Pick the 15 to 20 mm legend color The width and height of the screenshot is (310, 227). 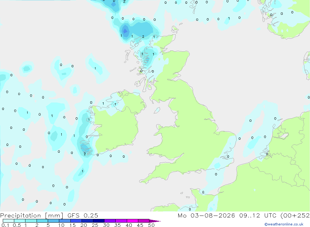coord(76,221)
